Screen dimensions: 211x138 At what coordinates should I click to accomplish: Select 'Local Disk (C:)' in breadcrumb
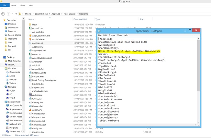tap(41, 14)
